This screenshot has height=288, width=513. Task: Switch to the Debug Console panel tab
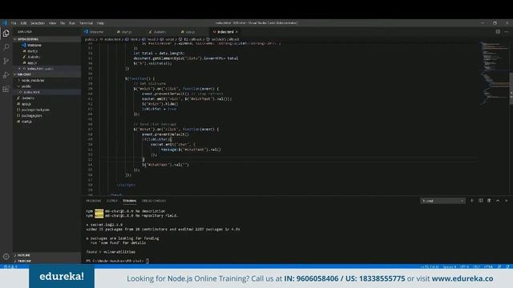(x=154, y=201)
